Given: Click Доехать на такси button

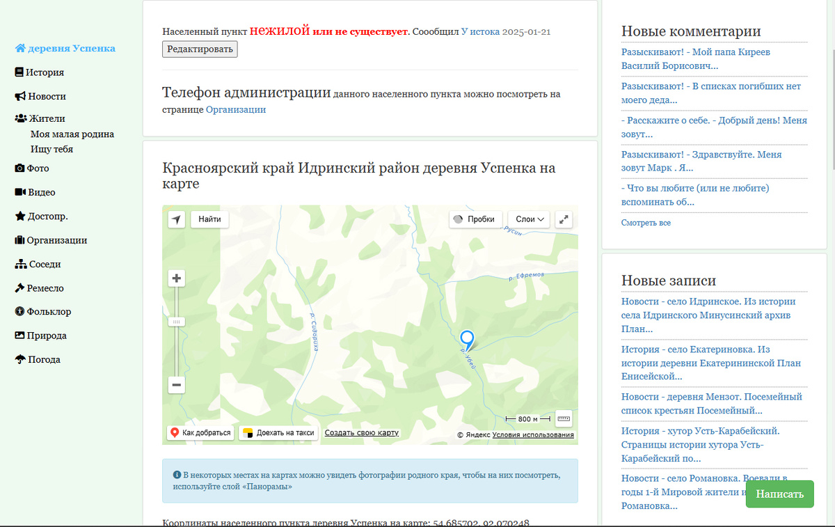Looking at the screenshot, I should 279,433.
